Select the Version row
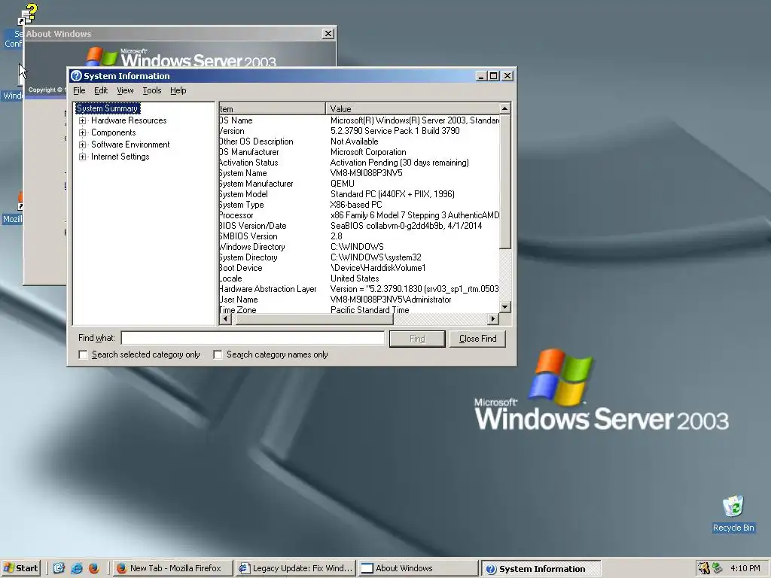The width and height of the screenshot is (771, 578). [359, 131]
